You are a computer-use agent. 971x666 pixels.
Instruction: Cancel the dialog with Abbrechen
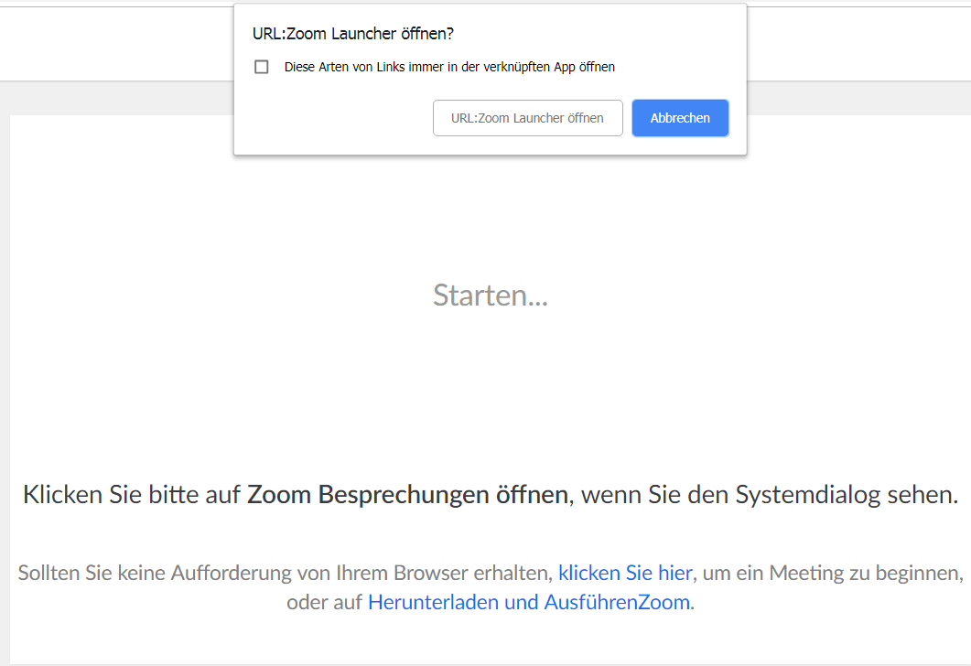pyautogui.click(x=680, y=118)
